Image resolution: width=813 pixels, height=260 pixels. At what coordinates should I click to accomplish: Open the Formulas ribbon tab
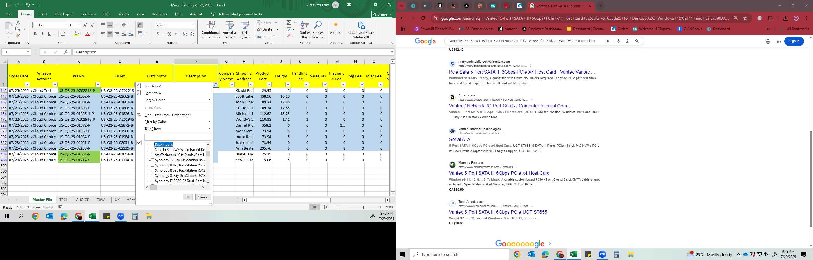(88, 14)
